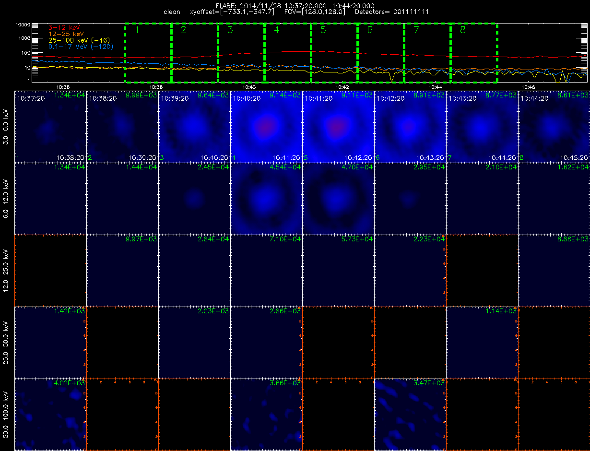Open the 3-6 keV image for interval 7
This screenshot has width=590, height=451.
(482, 126)
